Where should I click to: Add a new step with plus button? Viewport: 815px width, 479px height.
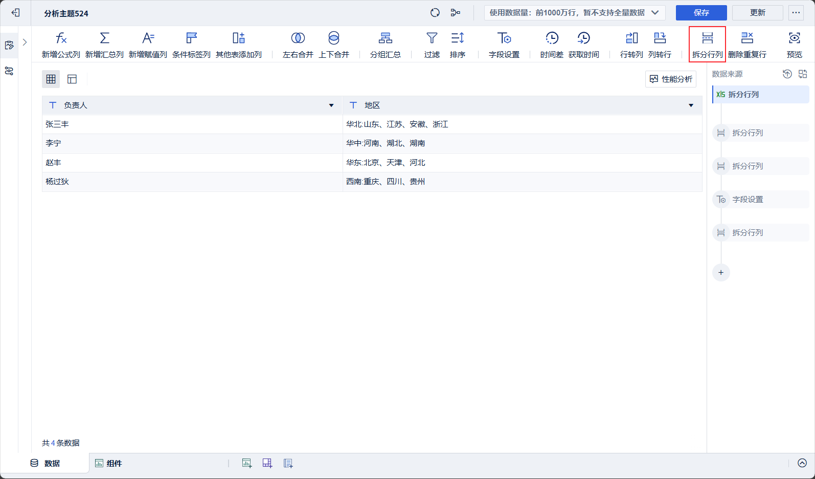pyautogui.click(x=721, y=272)
